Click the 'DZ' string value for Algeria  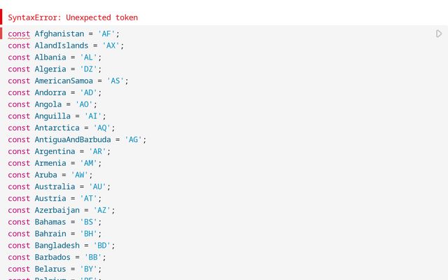(89, 69)
